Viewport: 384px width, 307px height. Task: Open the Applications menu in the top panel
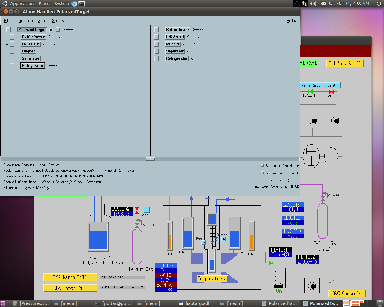click(23, 4)
